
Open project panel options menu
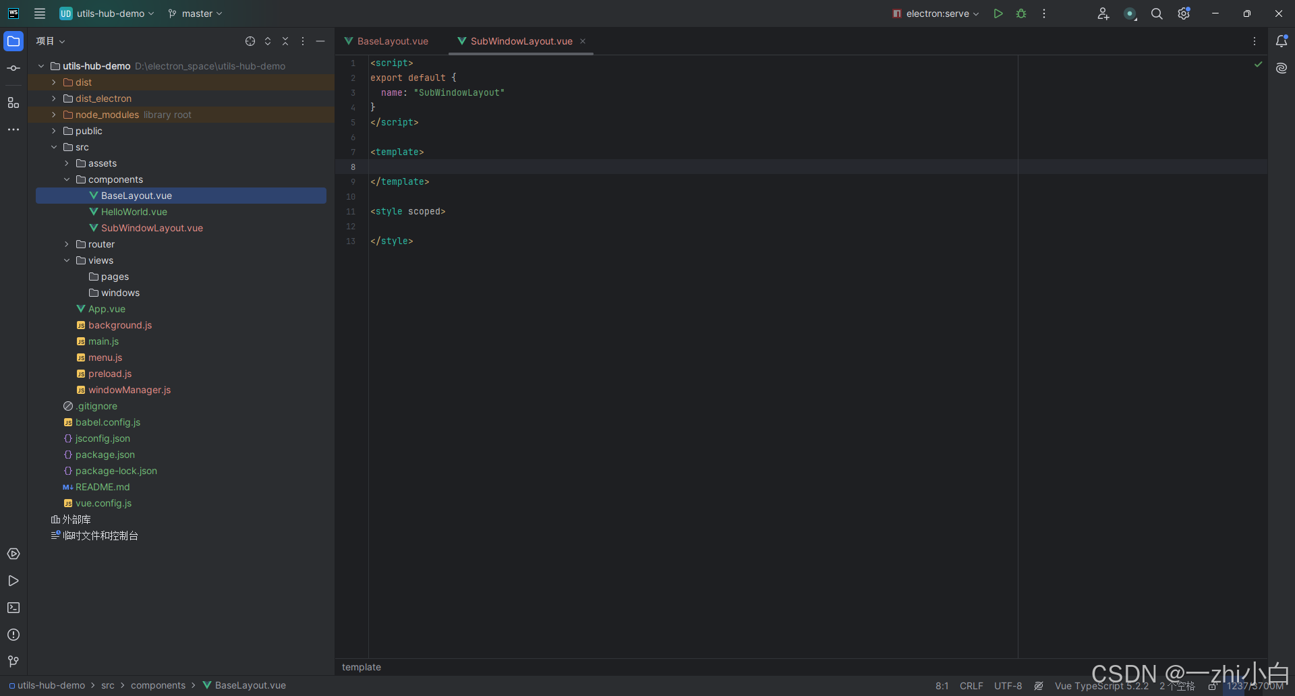click(303, 41)
